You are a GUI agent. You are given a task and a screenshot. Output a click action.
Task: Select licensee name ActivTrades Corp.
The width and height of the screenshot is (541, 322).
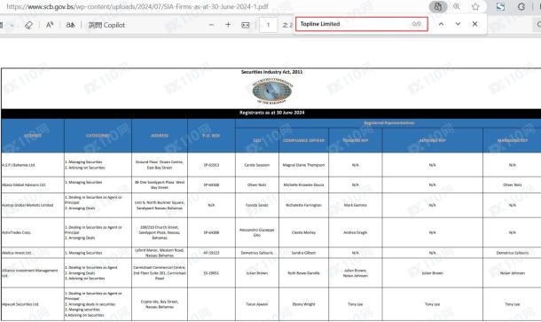pos(17,232)
